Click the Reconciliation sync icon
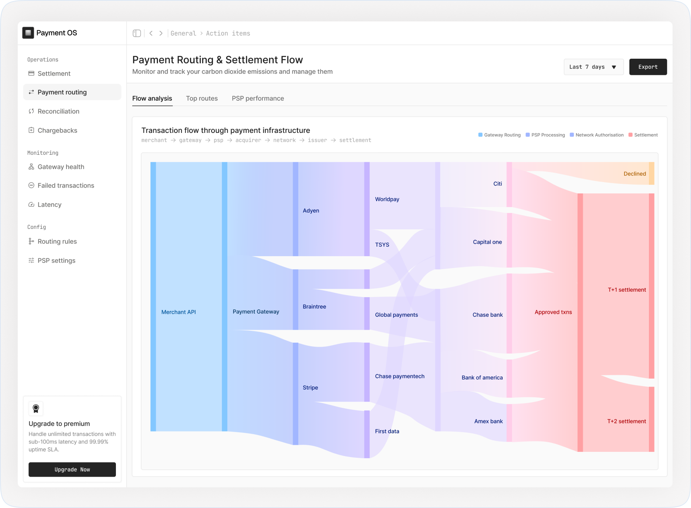Screen dimensions: 691x508 (x=31, y=111)
